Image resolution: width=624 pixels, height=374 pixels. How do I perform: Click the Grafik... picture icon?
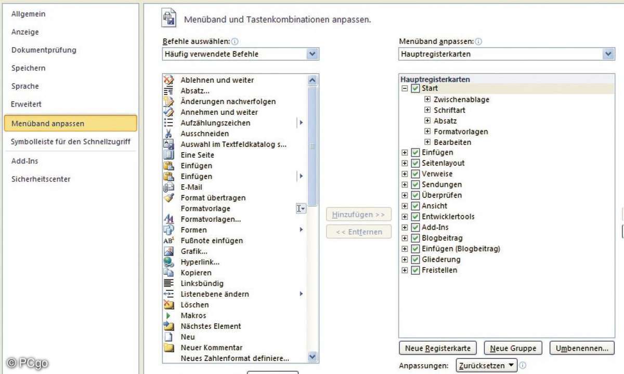point(168,251)
